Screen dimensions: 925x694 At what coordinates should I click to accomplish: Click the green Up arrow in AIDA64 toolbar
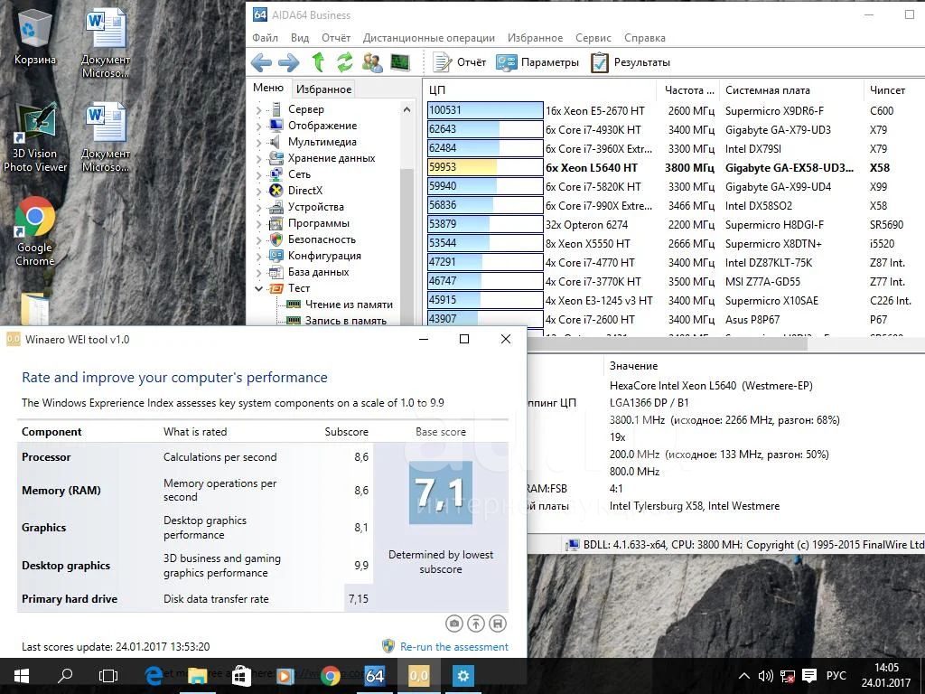tap(318, 62)
